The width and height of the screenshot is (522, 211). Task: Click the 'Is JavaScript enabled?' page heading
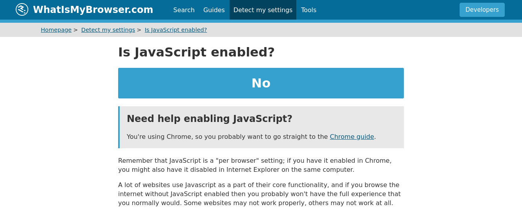click(x=196, y=52)
